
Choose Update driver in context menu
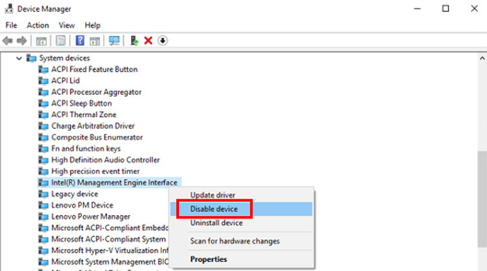click(212, 195)
